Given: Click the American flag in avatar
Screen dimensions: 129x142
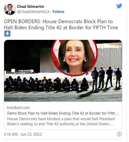Looking at the screenshot, I should (x=5, y=8).
